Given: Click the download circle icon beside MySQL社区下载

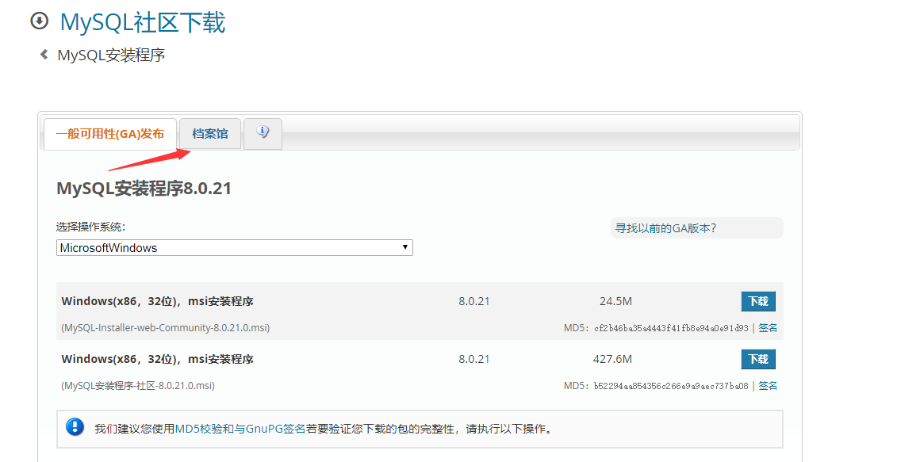Looking at the screenshot, I should (x=39, y=21).
